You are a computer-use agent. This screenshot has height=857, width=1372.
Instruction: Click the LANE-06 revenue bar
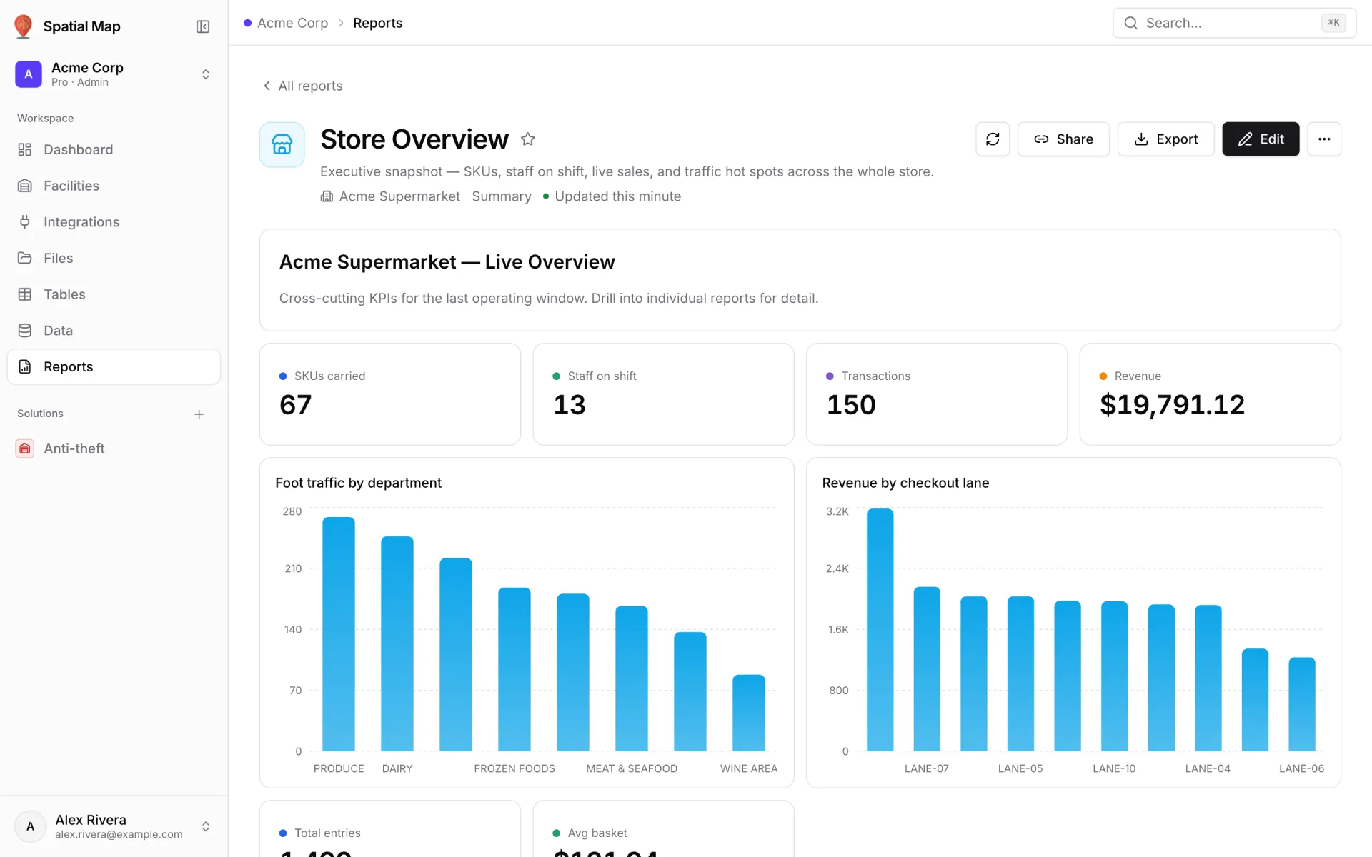(x=1302, y=704)
